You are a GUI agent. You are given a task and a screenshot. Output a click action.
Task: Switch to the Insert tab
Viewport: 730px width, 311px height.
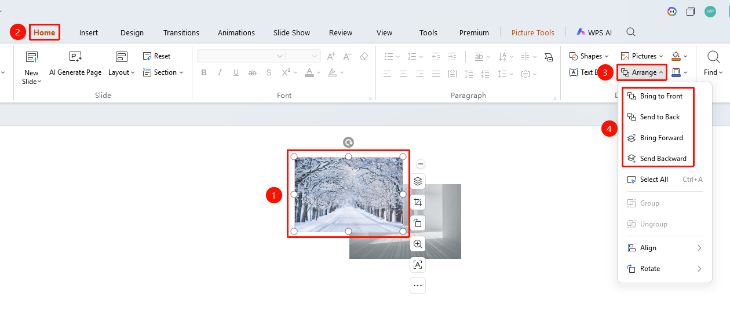(x=89, y=32)
